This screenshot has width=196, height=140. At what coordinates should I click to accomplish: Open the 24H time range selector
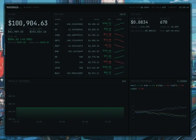click(124, 81)
